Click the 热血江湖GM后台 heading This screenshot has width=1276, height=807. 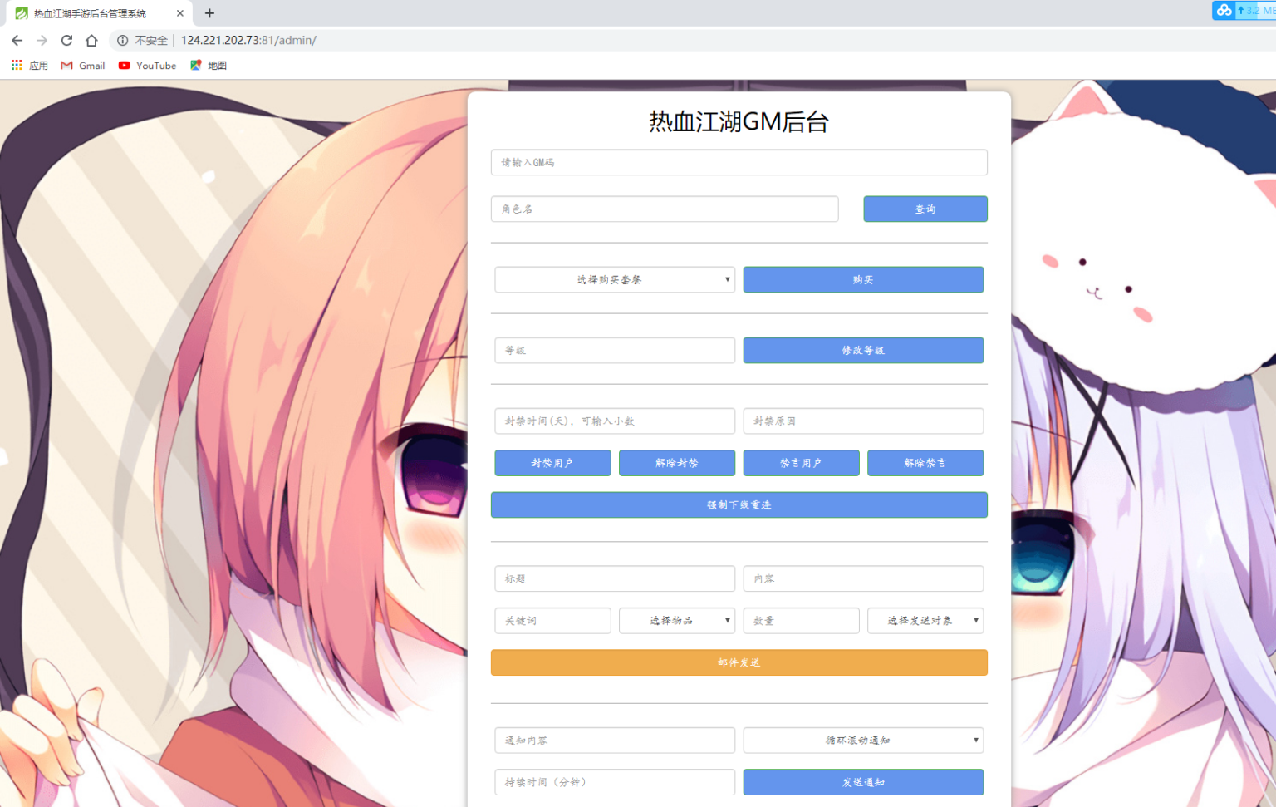[739, 122]
